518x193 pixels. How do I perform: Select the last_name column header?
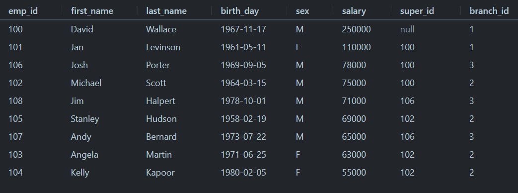click(166, 11)
